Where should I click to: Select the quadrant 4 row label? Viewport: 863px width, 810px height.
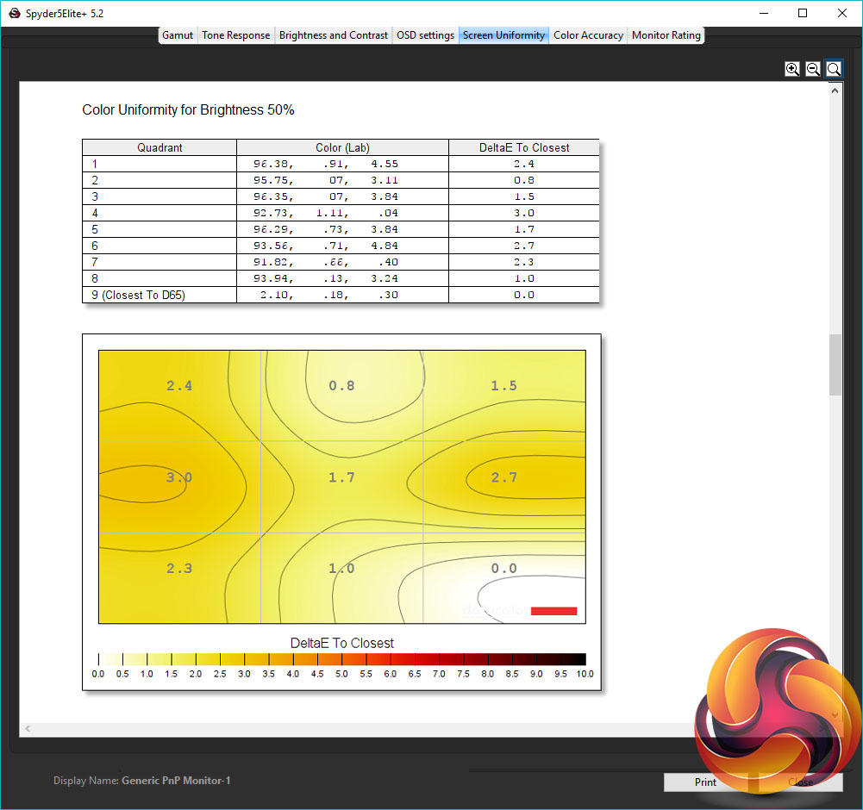(x=95, y=213)
